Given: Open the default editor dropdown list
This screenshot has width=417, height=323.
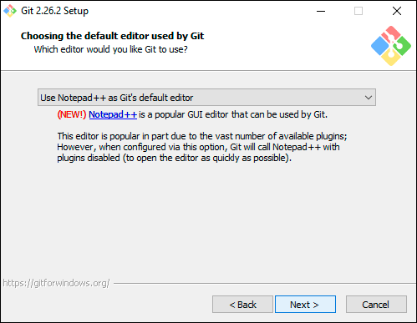Looking at the screenshot, I should point(206,98).
